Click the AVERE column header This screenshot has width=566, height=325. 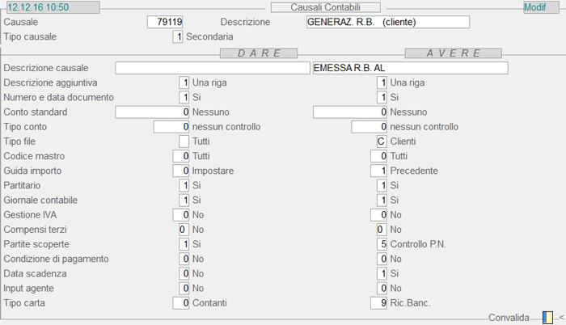[454, 53]
